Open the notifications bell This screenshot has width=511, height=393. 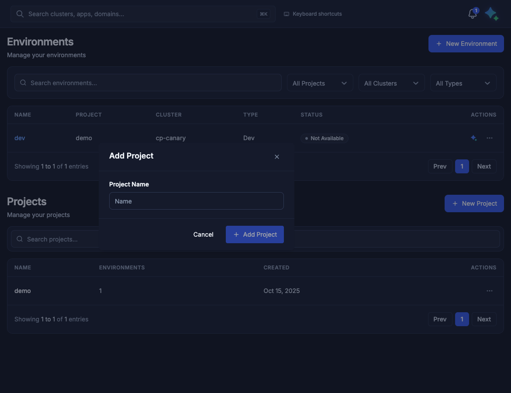click(x=472, y=14)
